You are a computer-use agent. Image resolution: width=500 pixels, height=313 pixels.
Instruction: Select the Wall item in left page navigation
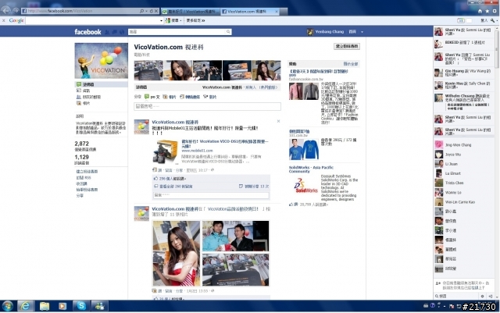[101, 84]
